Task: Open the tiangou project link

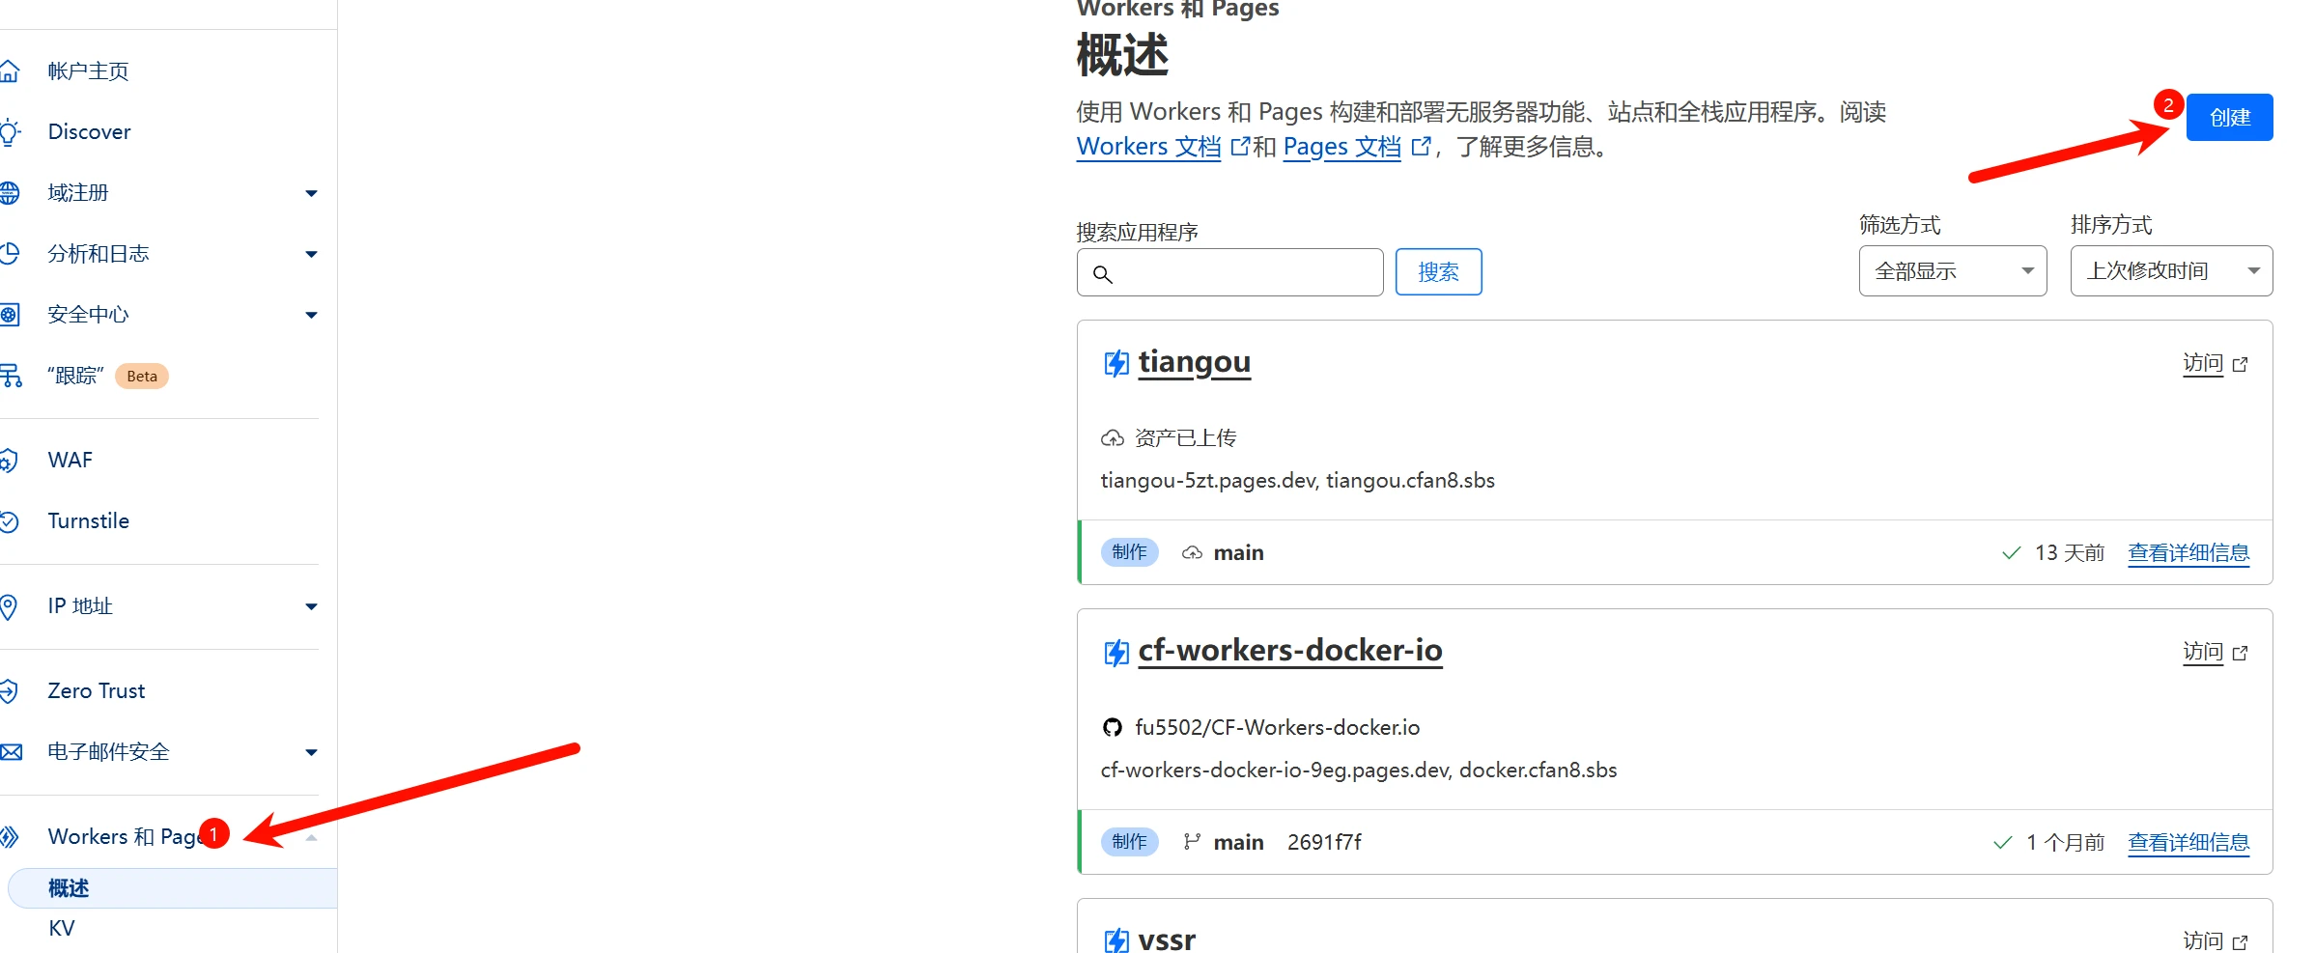Action: pos(1194,362)
